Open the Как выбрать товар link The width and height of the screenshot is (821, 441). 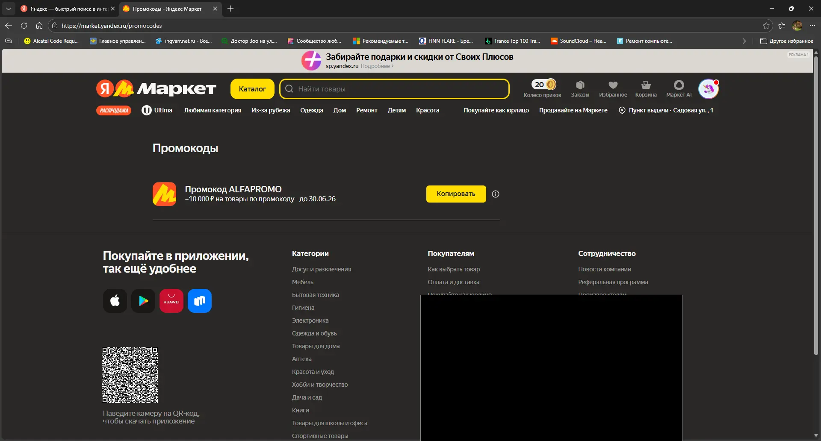454,269
